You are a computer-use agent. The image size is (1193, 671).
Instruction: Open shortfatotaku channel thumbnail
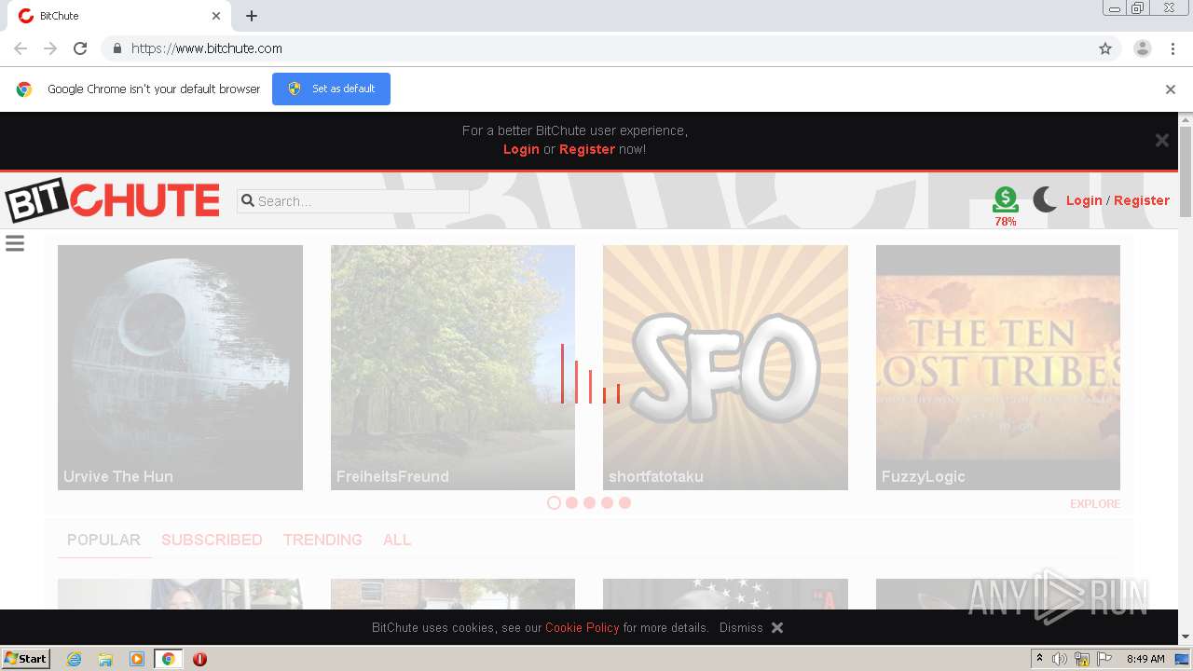coord(725,367)
